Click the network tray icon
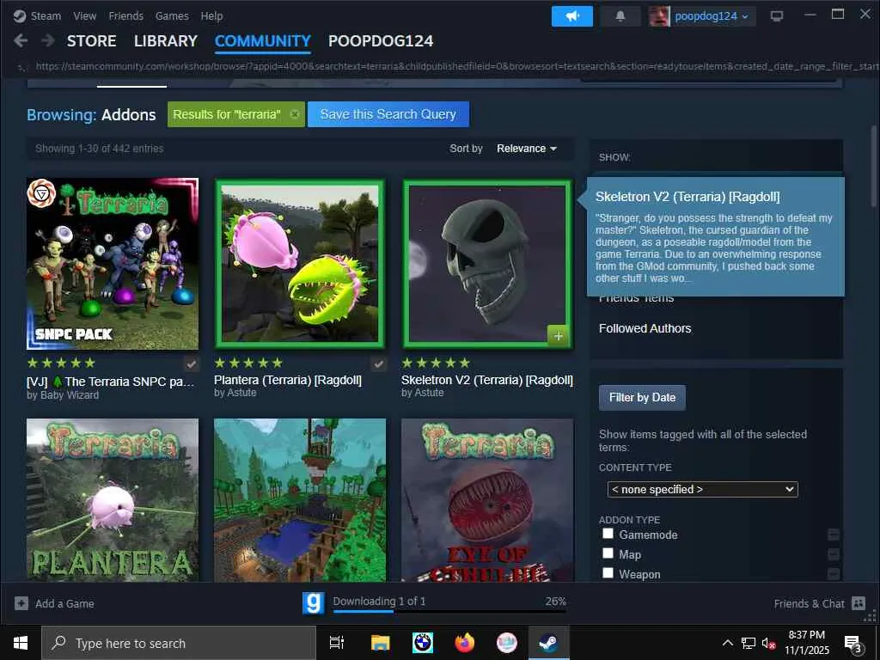 pos(749,643)
